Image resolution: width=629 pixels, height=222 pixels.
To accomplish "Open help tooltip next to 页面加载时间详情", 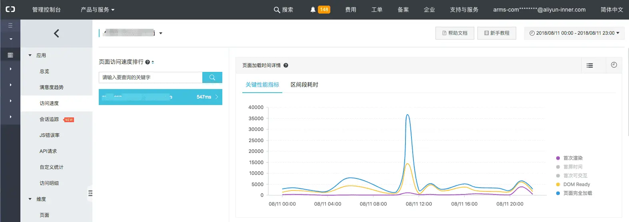I will tap(286, 65).
